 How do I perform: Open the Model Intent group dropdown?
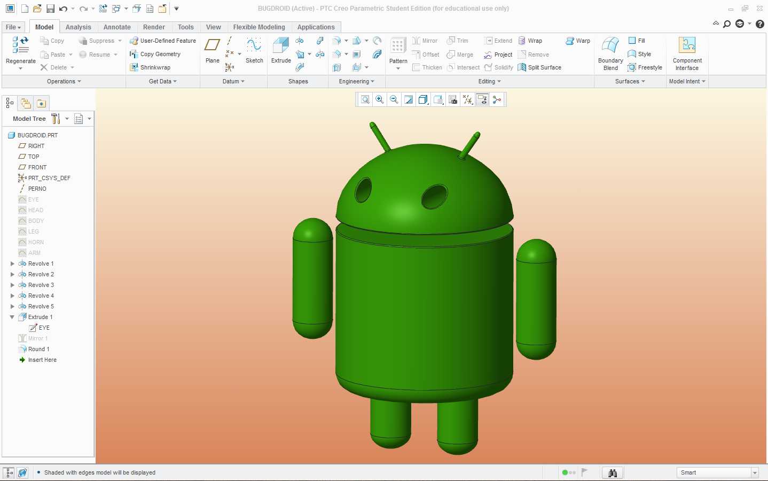point(687,81)
